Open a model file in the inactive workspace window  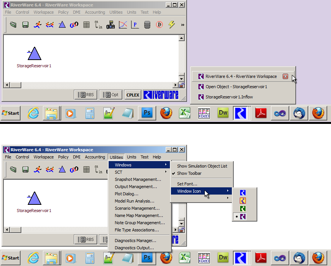[13, 25]
